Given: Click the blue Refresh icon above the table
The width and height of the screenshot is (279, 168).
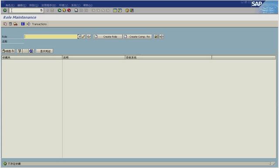Looking at the screenshot, I should (x=31, y=51).
